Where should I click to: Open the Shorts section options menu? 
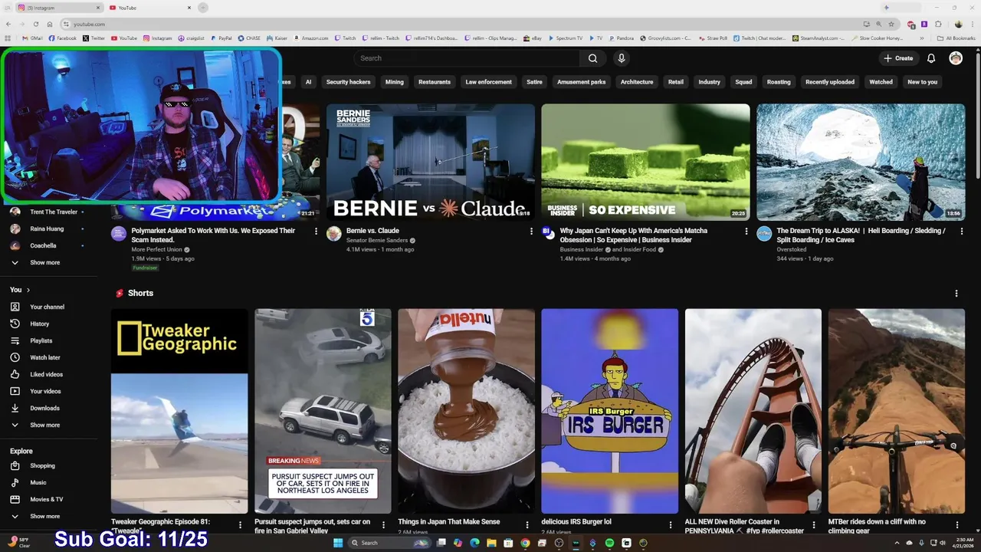pyautogui.click(x=956, y=294)
